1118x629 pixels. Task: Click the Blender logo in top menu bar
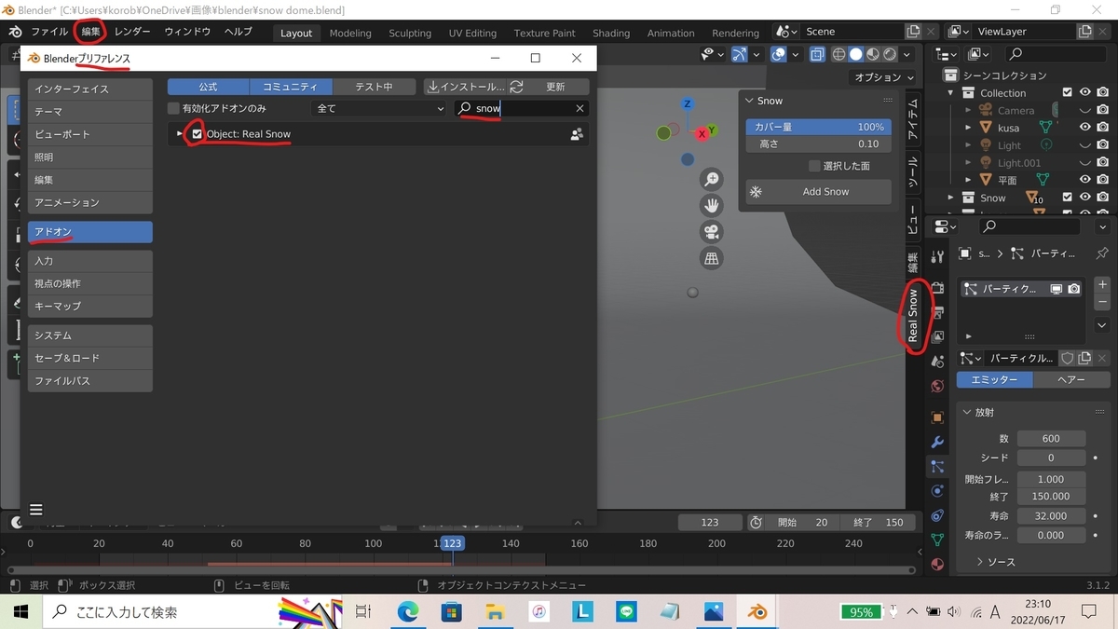pyautogui.click(x=15, y=32)
